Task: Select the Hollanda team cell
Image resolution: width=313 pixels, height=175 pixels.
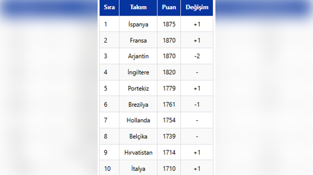Action: (x=138, y=120)
